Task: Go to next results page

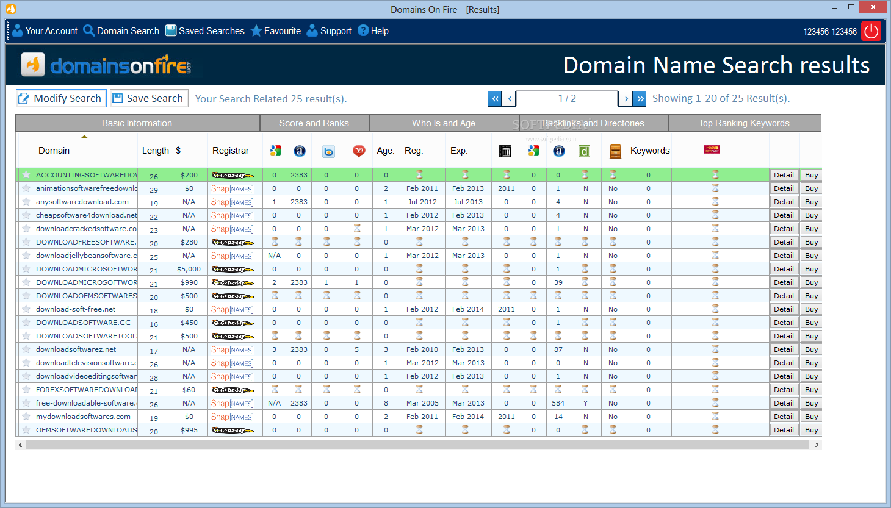Action: pyautogui.click(x=625, y=98)
